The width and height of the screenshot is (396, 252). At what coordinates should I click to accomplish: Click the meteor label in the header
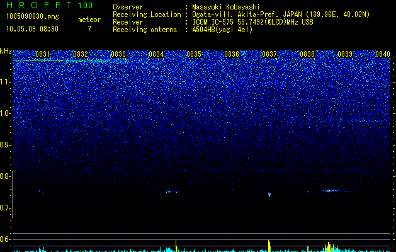89,20
